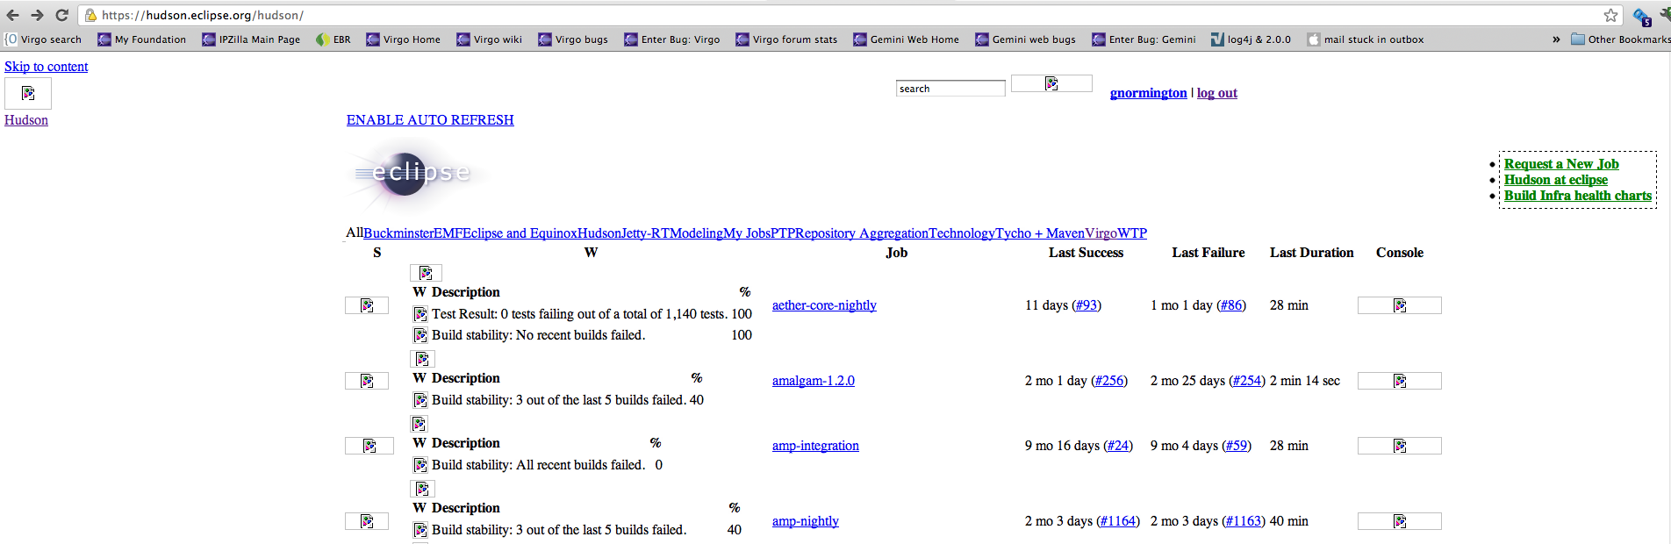Open the amp-integration job
This screenshot has height=544, width=1671.
click(x=815, y=446)
